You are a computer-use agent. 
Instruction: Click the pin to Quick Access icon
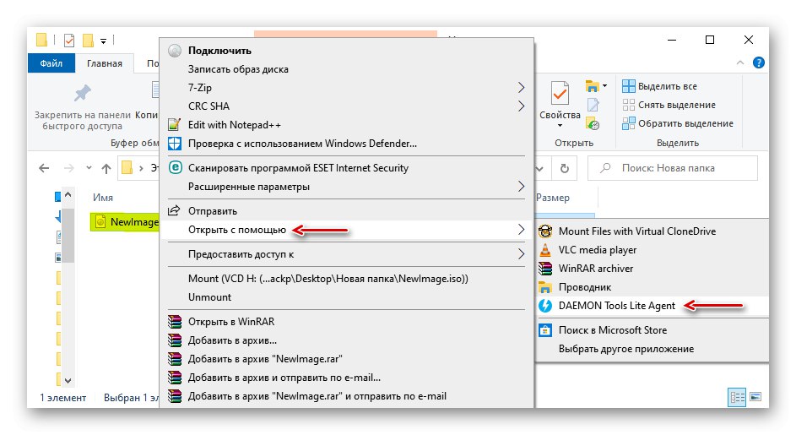click(82, 94)
